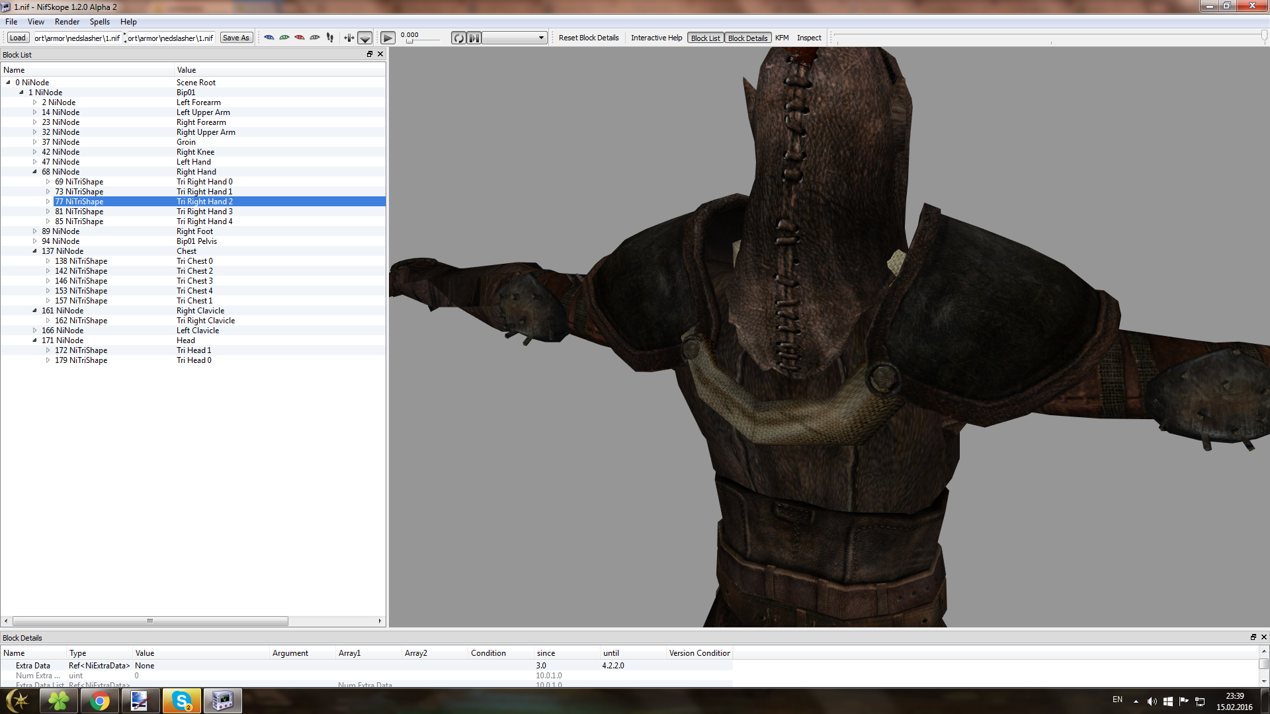Click the blue eye view icon

click(x=269, y=38)
